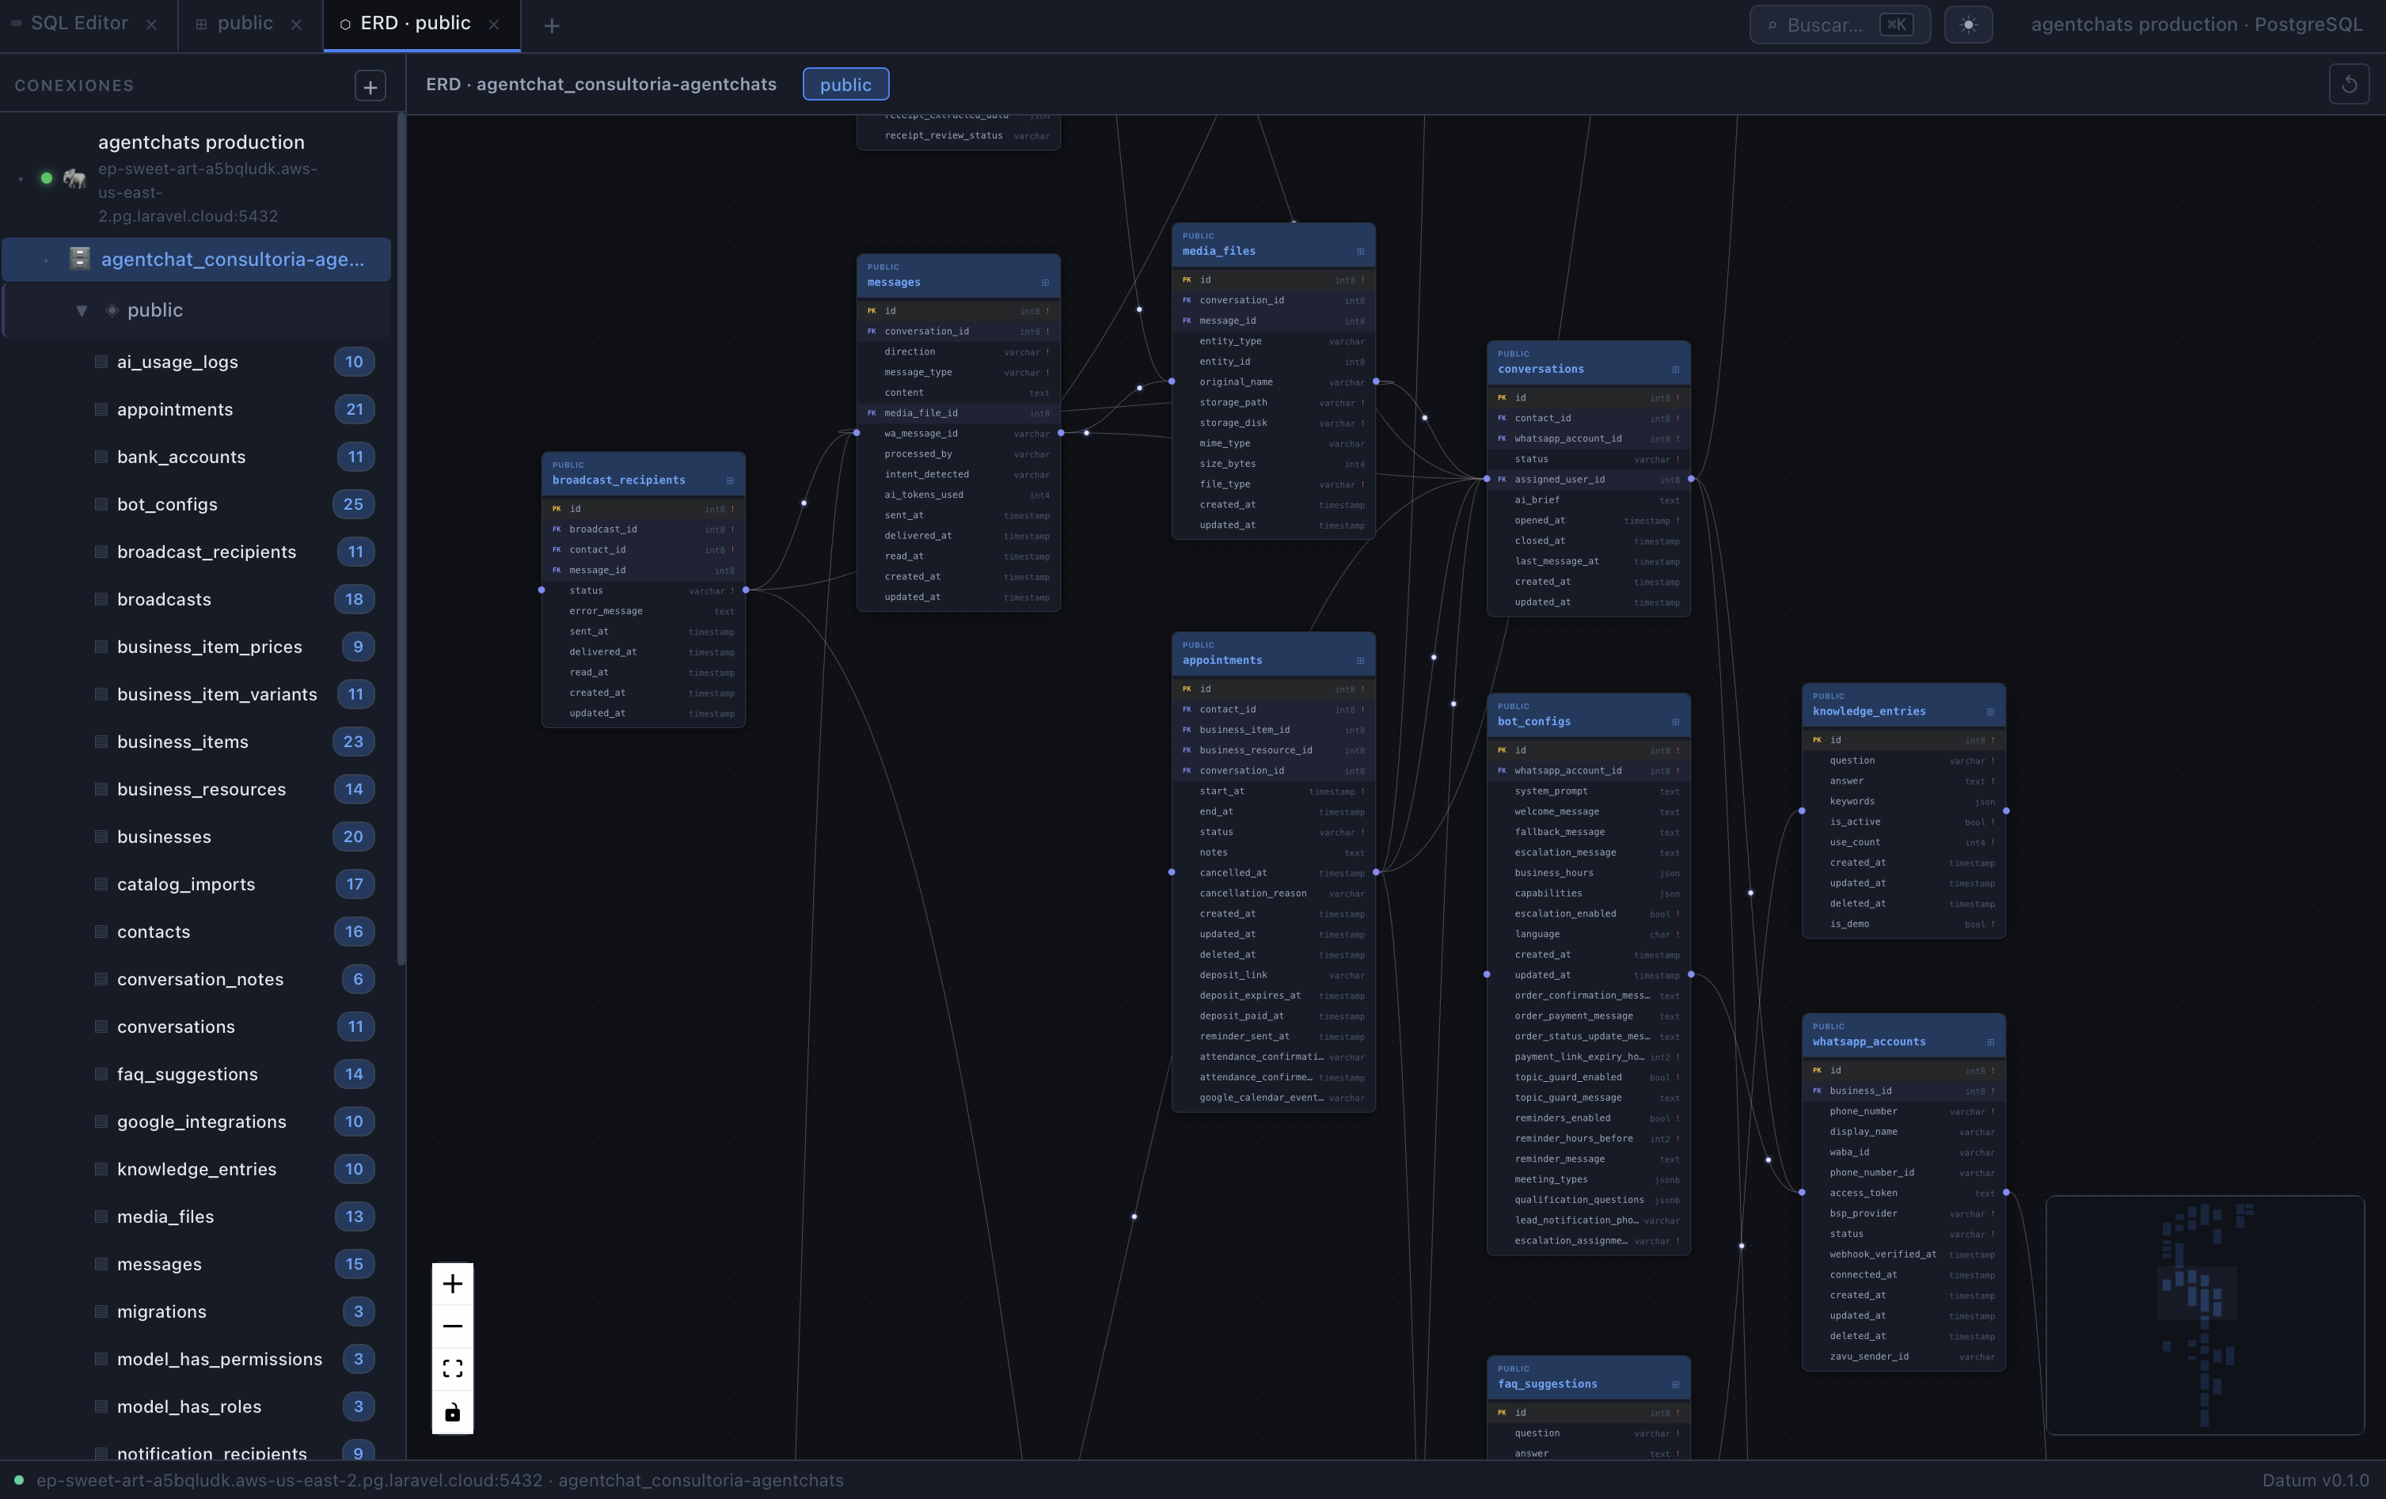Focus the Buscar search field

1839,25
